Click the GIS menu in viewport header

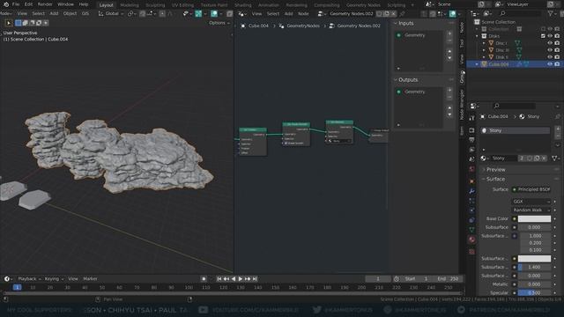tap(85, 14)
